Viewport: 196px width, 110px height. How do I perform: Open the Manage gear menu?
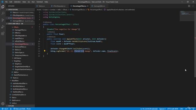coord(3,104)
